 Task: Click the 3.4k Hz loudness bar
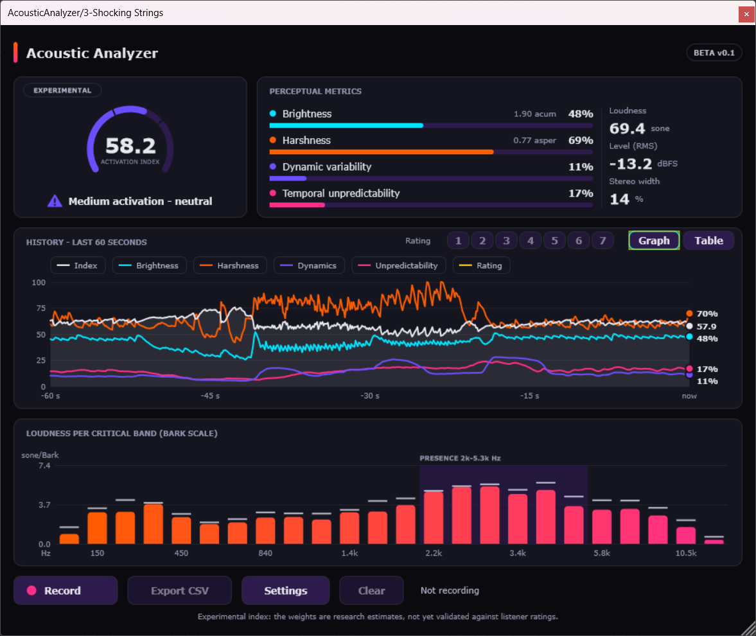pos(518,519)
